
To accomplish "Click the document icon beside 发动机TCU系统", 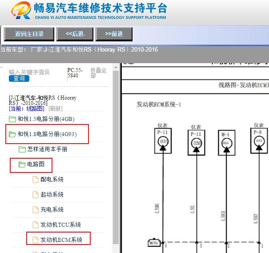I will (x=36, y=225).
